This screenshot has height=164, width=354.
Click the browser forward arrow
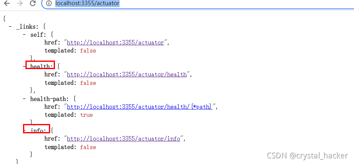coord(20,3)
